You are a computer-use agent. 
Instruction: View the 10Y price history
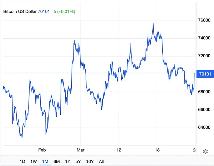point(91,161)
